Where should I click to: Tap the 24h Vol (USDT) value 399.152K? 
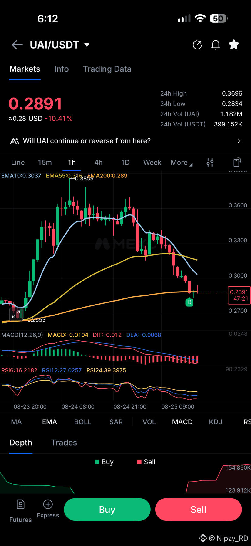[x=228, y=124]
